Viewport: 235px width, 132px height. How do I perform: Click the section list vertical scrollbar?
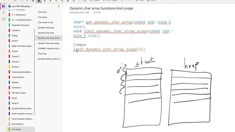[x=35, y=71]
